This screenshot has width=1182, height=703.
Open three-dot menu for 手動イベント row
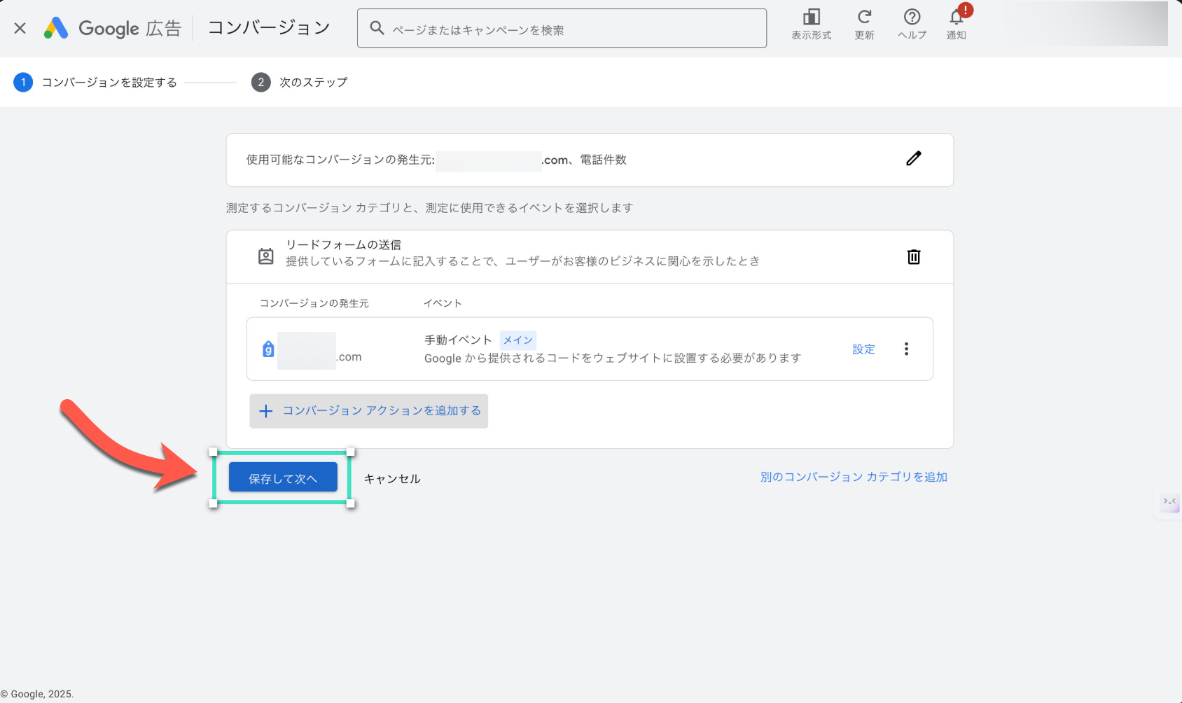(906, 349)
